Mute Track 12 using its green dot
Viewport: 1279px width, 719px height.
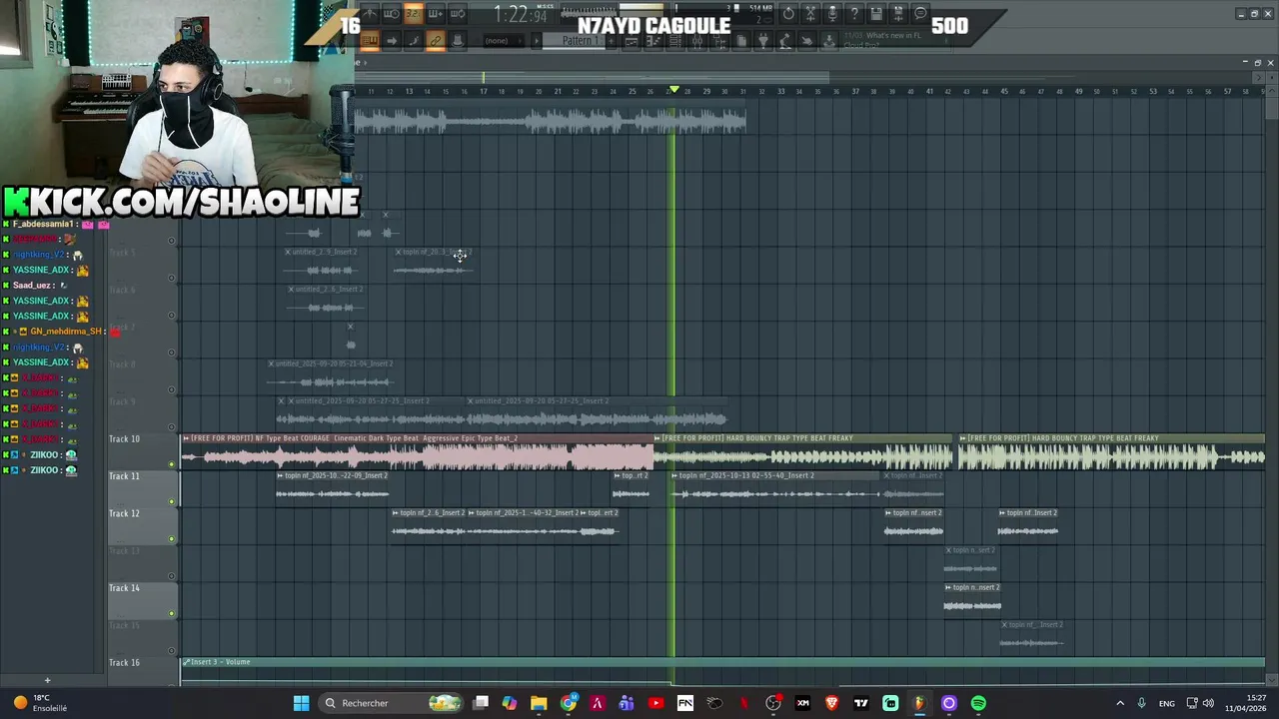pos(172,539)
